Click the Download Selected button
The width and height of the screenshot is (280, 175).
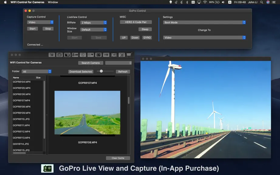coord(81,72)
